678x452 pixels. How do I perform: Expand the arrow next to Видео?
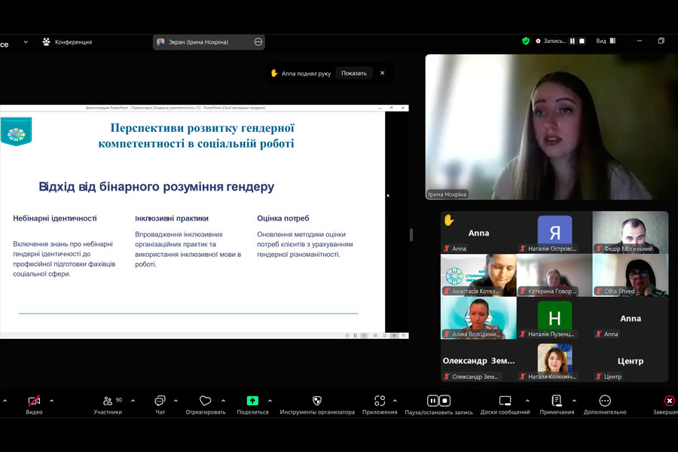[x=51, y=401]
